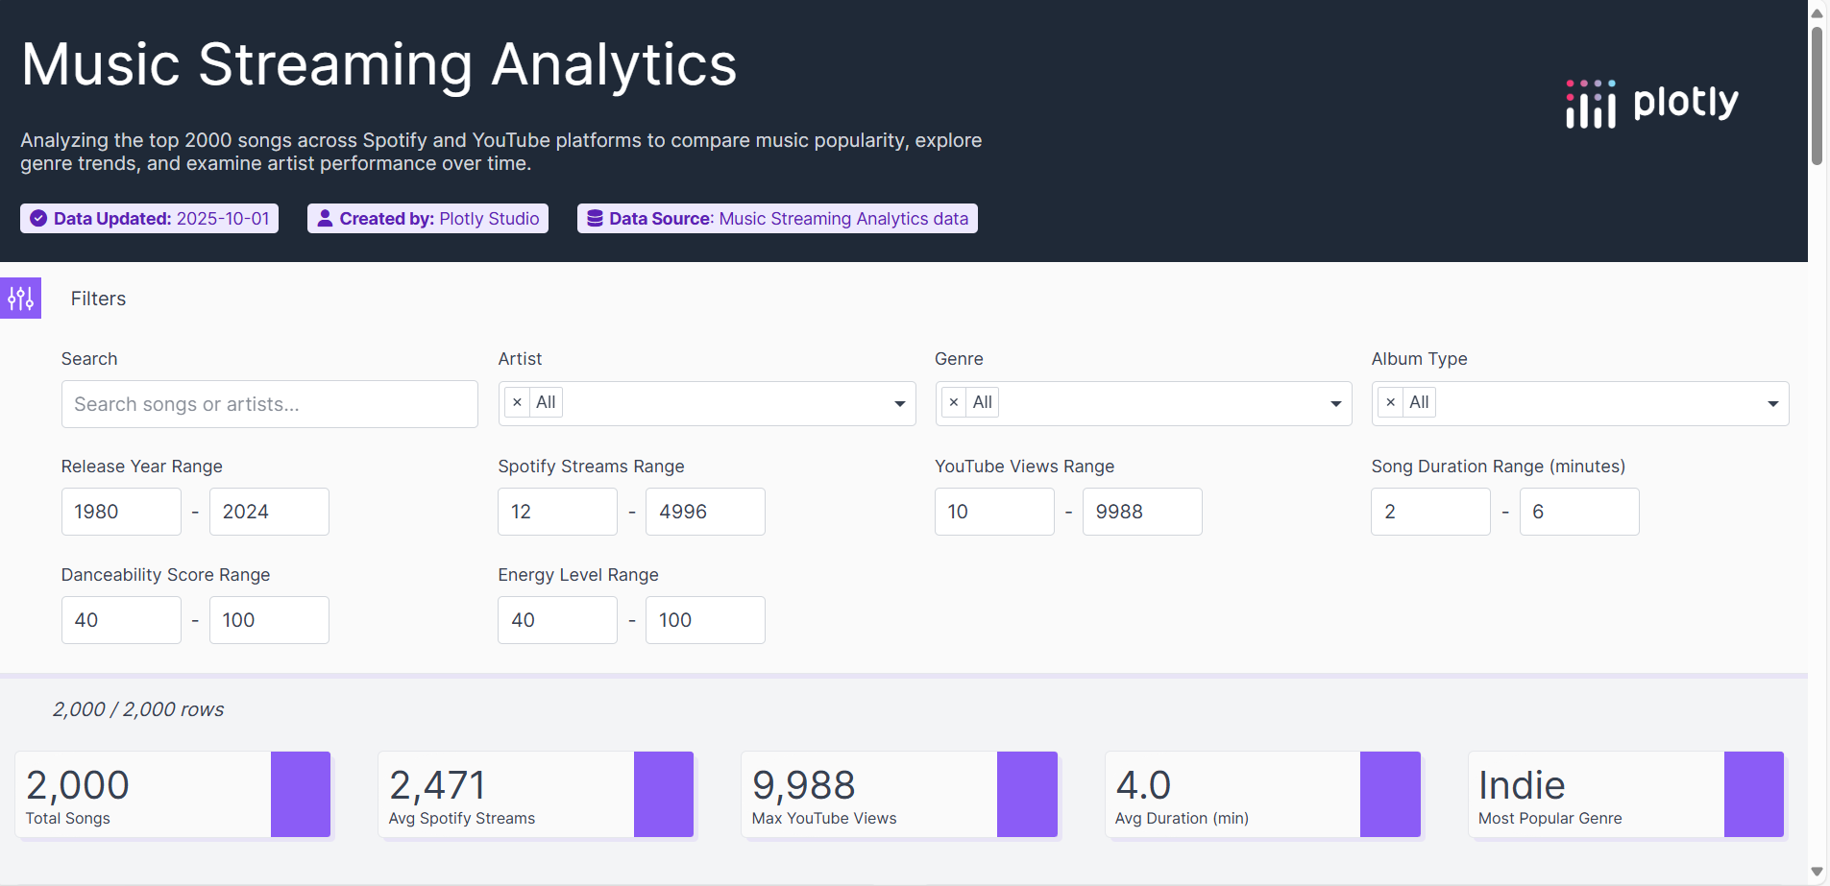
Task: Select the Energy Level minimum field 40
Action: coord(557,620)
